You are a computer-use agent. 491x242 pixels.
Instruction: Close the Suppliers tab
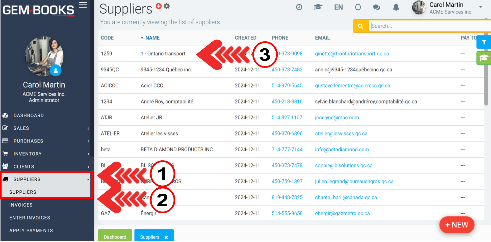(166, 237)
